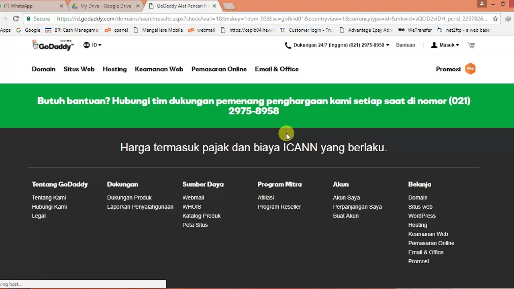Open Keamanan Web link under Belanja
The height and width of the screenshot is (289, 514).
point(428,234)
